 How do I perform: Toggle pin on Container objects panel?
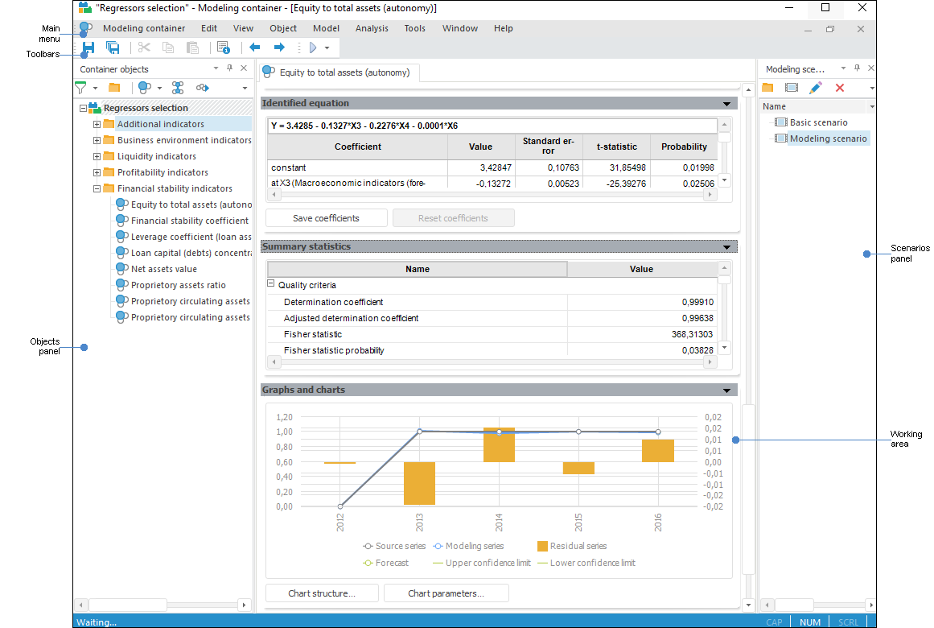(x=229, y=69)
